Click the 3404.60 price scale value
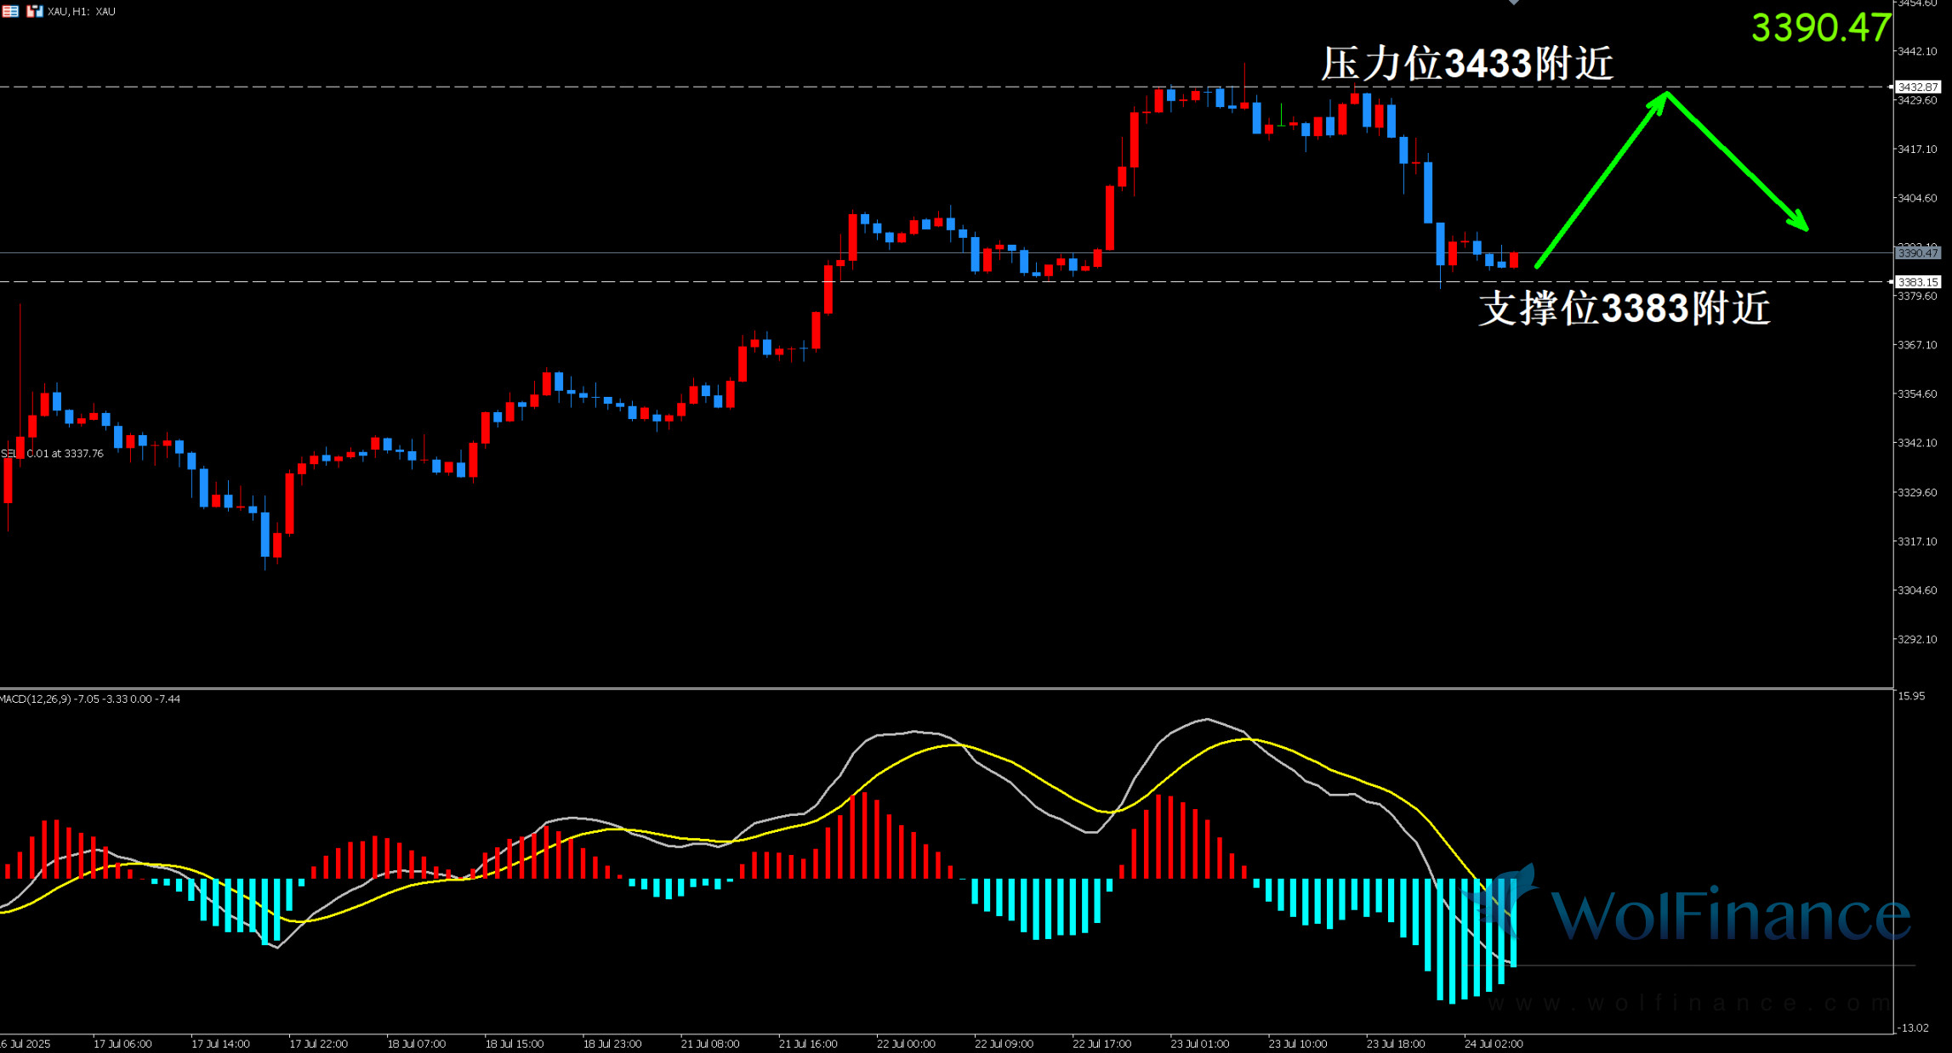This screenshot has height=1053, width=1952. pos(1917,198)
